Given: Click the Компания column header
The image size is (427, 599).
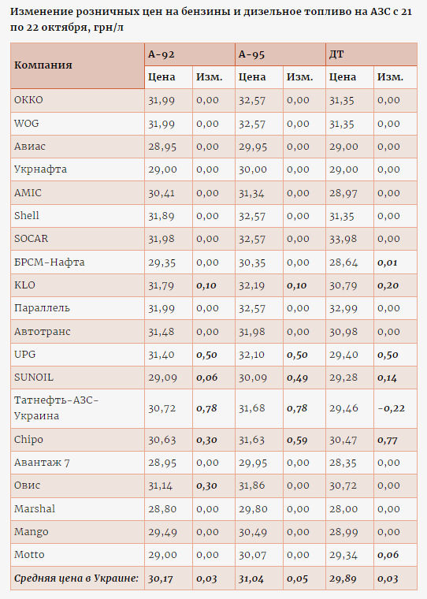Looking at the screenshot, I should [43, 65].
